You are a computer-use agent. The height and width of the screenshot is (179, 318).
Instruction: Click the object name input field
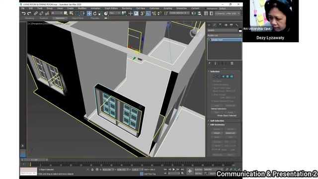(222, 30)
